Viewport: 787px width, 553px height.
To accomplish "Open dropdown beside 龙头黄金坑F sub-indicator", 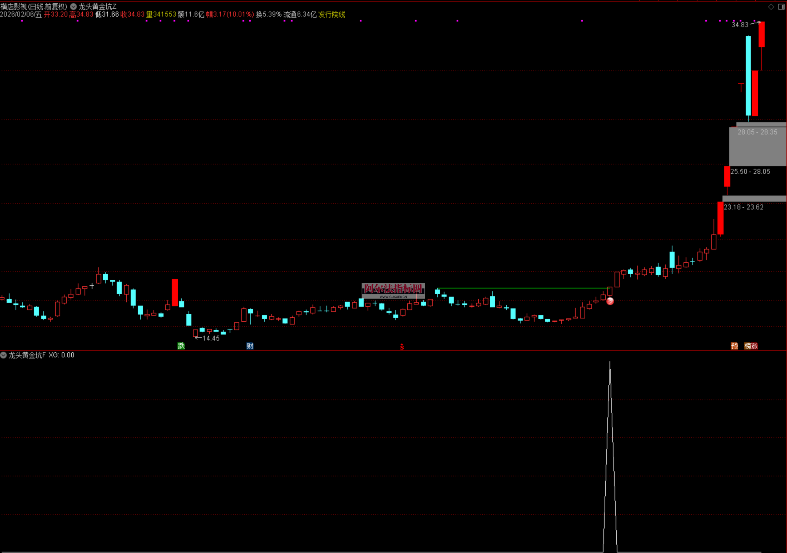I will (3, 355).
